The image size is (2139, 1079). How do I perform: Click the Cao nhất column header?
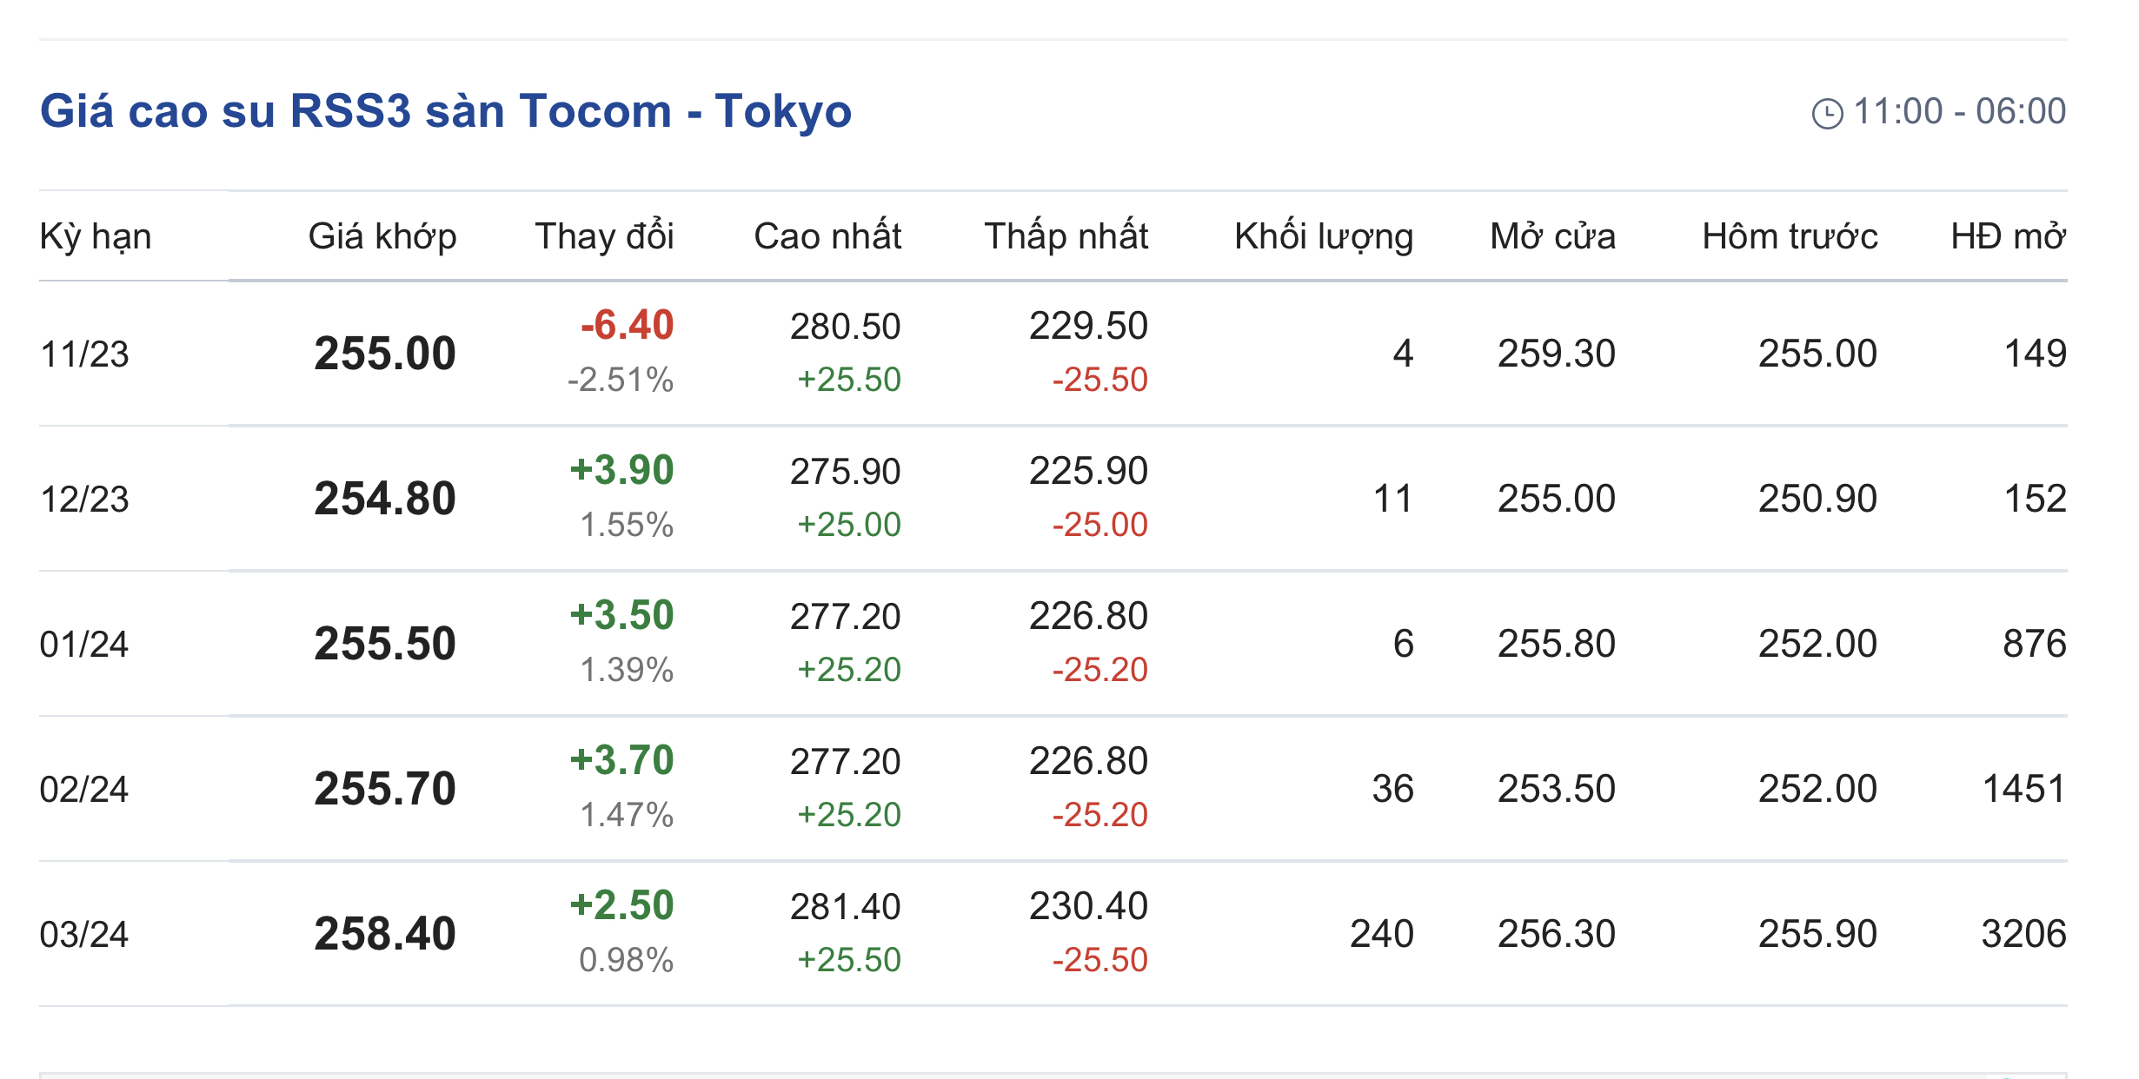tap(827, 236)
